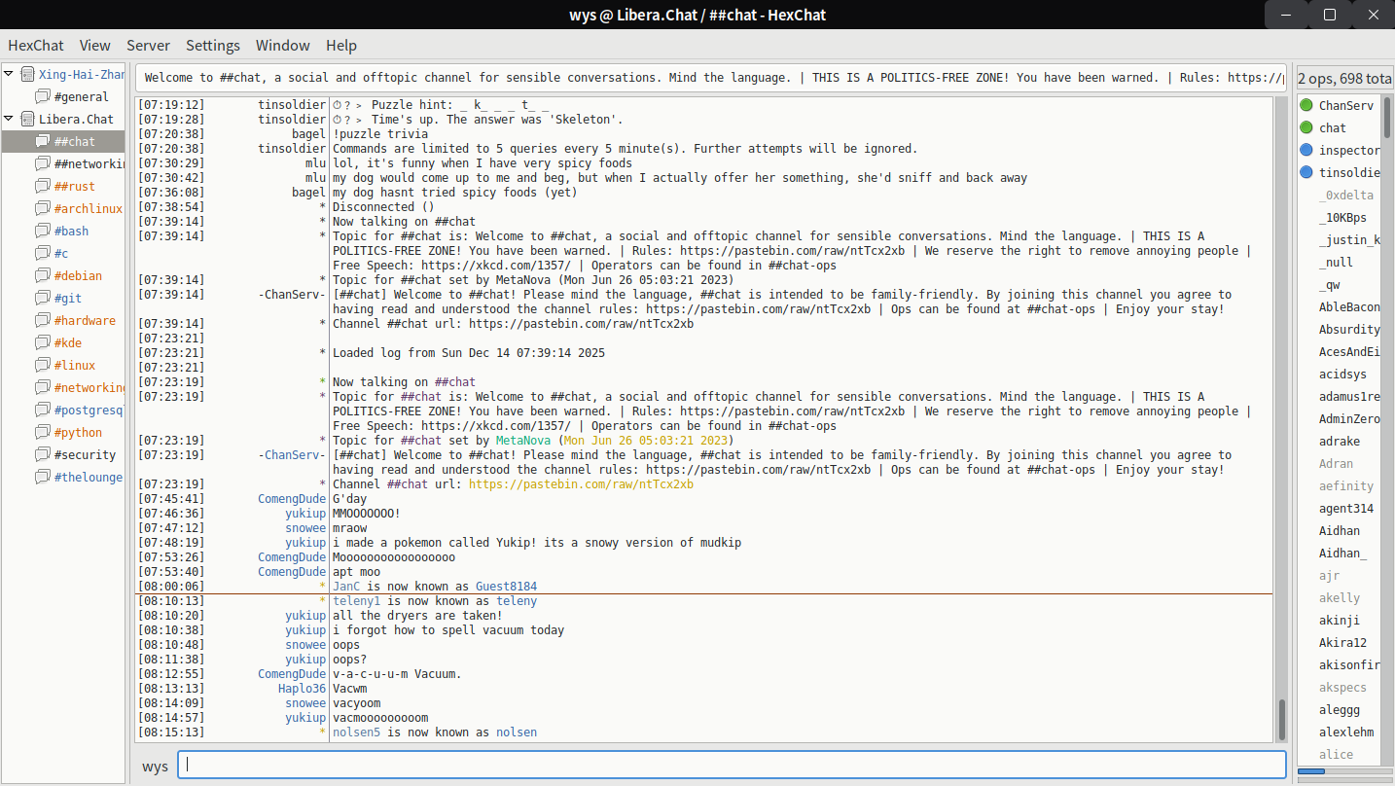This screenshot has width=1395, height=786.
Task: Click the server icon beside Xing-Hai-Zhan network
Action: pos(27,74)
